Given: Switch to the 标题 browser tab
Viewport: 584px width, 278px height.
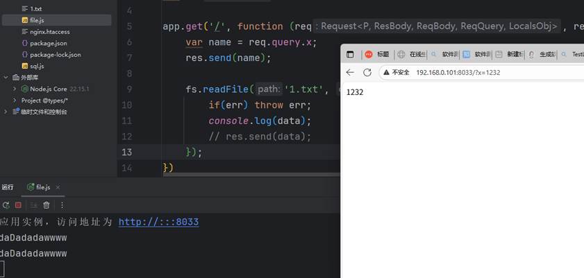Looking at the screenshot, I should pyautogui.click(x=377, y=54).
